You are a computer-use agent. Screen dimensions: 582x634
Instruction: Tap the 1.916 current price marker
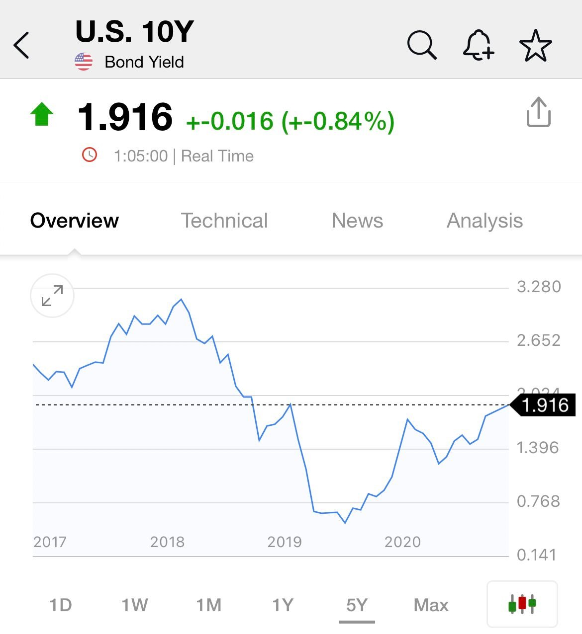pyautogui.click(x=543, y=405)
